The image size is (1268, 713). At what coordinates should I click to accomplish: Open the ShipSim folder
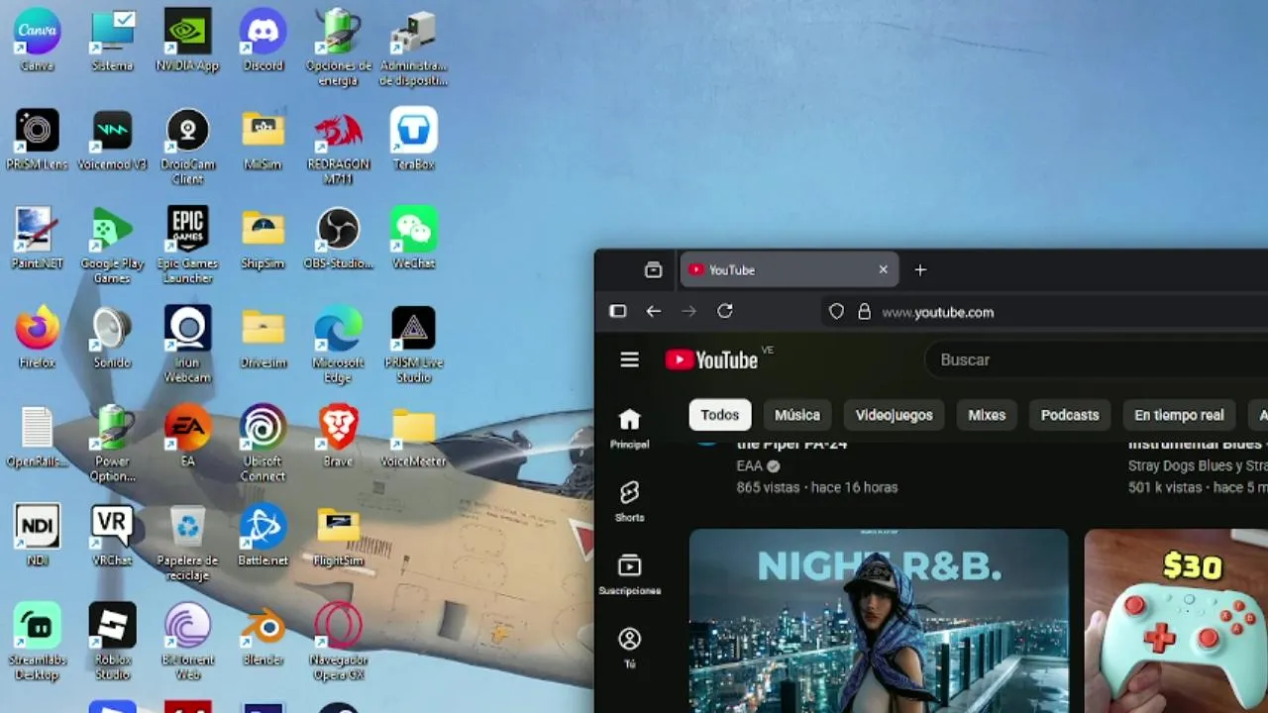click(263, 239)
